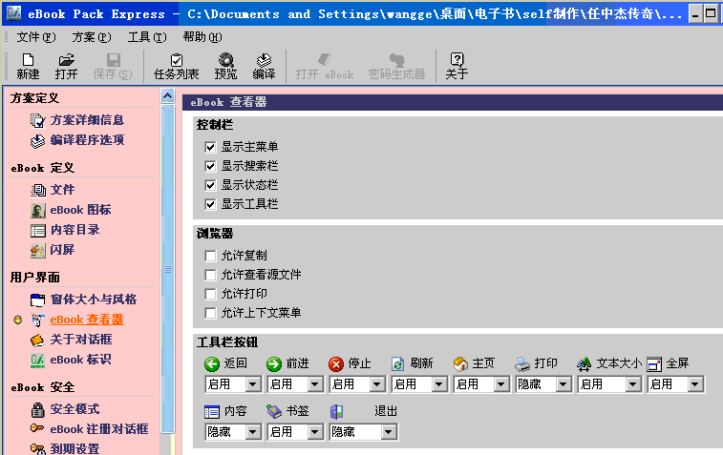Click the green 前进 forward arrow icon

pyautogui.click(x=274, y=363)
